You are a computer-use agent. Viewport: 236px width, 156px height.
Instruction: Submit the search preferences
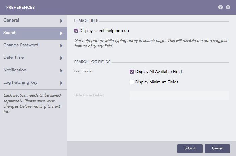click(190, 149)
